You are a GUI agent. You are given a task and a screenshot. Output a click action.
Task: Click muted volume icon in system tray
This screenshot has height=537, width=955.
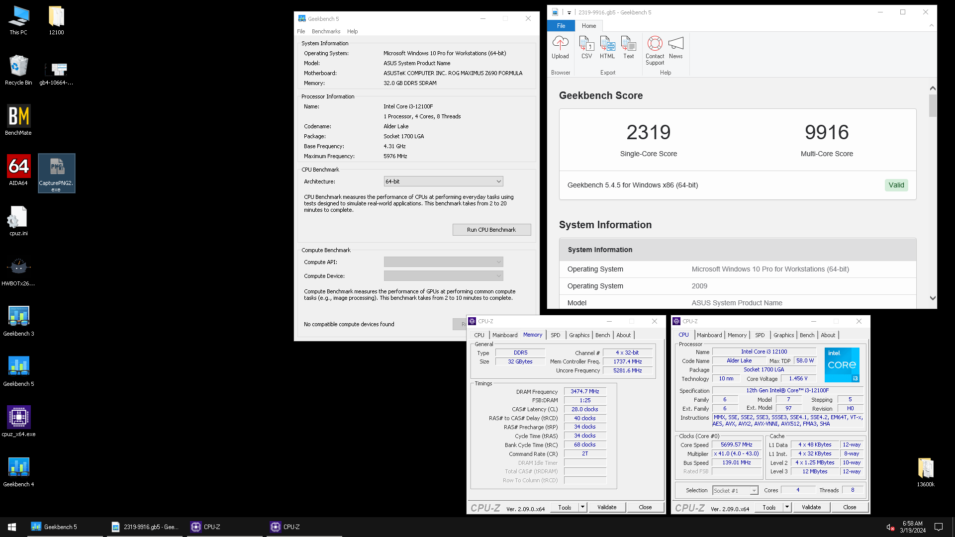[x=890, y=527]
